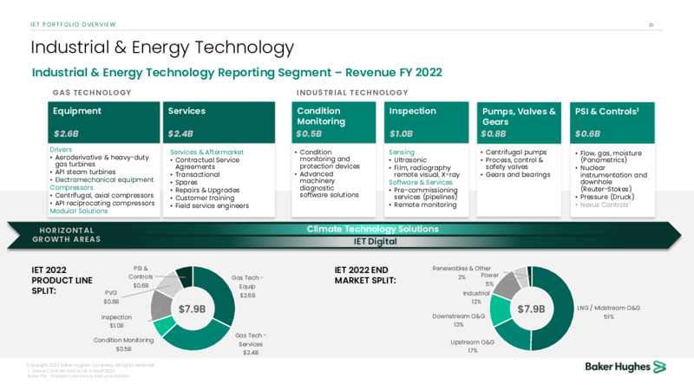Click 'API reciprocating compressors' bullet

(102, 203)
